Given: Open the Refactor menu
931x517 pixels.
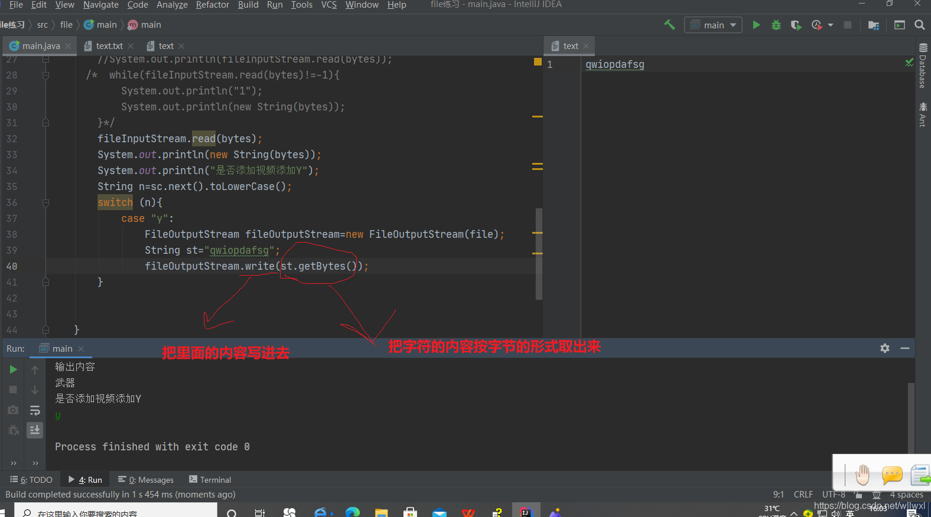Looking at the screenshot, I should tap(213, 5).
